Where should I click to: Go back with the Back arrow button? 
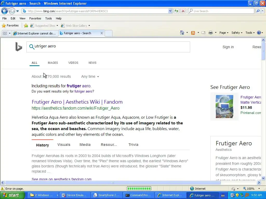coord(5,11)
